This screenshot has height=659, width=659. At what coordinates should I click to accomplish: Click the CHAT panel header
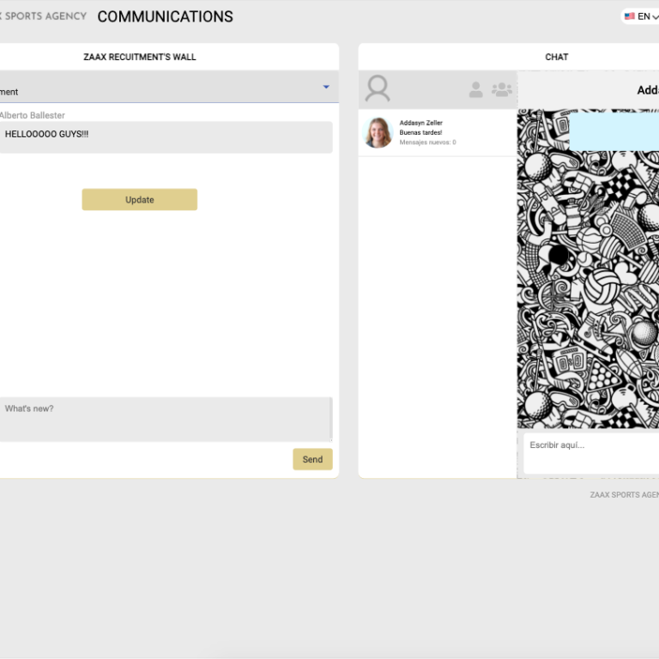[556, 57]
